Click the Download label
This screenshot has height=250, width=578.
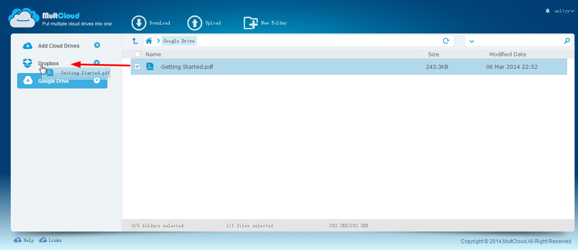pos(160,23)
